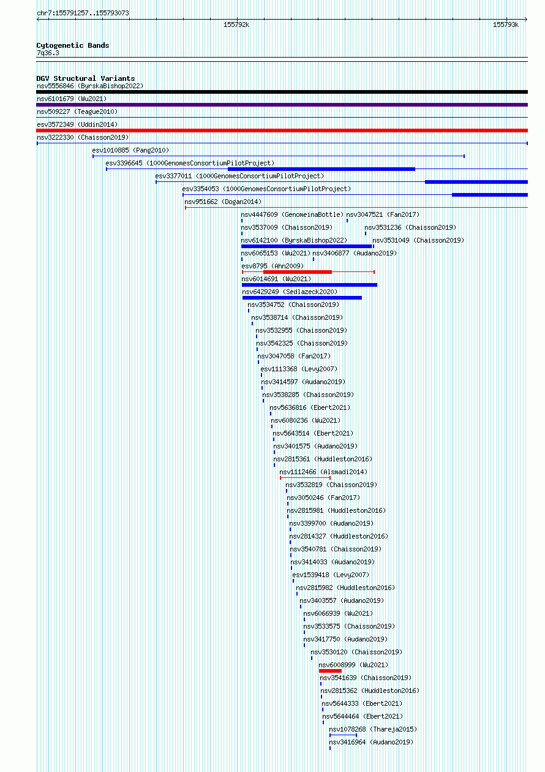Open esv3377011 1000GenomesConsortiumPilotProject label
The height and width of the screenshot is (772, 545).
click(x=239, y=176)
